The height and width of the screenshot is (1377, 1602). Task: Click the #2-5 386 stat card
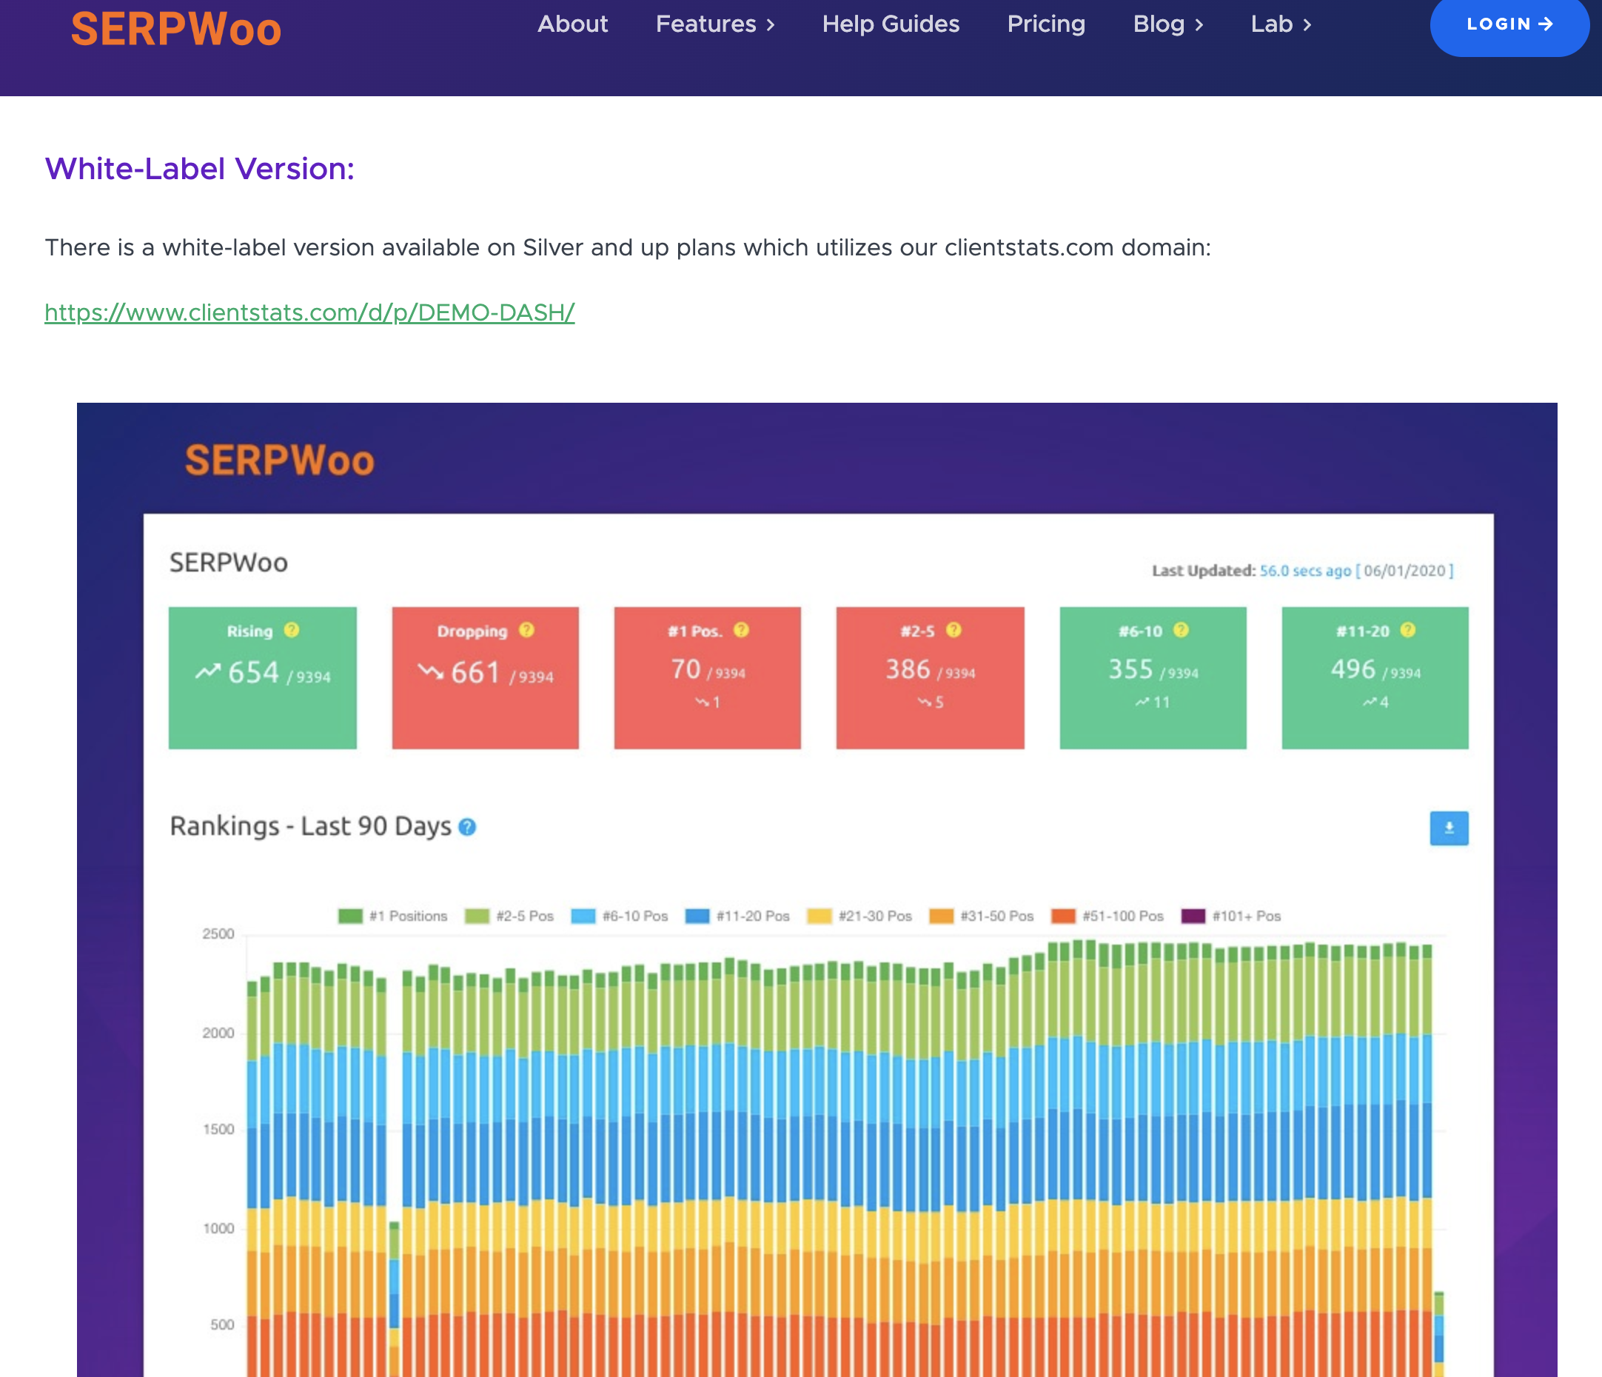(930, 678)
